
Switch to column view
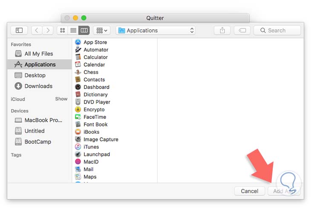tap(84, 31)
